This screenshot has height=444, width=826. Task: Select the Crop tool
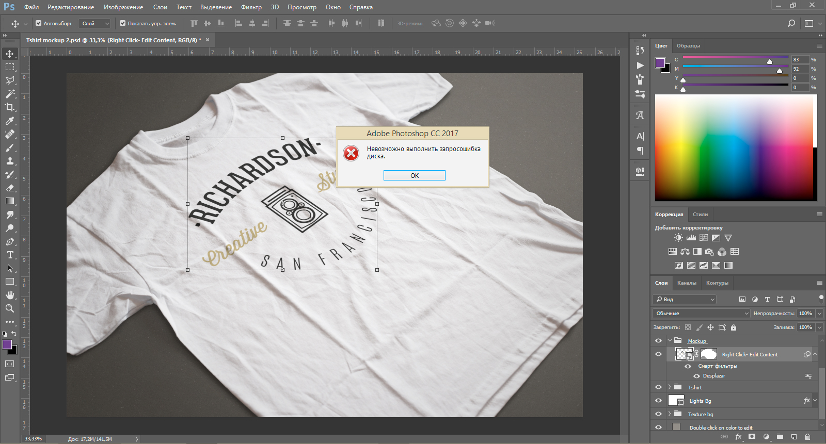pos(10,107)
